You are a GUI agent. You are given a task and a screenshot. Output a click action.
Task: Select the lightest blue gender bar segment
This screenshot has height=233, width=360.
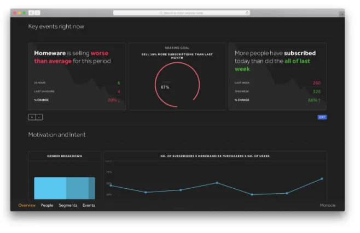point(50,188)
